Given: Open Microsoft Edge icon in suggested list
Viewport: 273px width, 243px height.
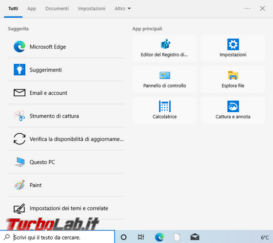Looking at the screenshot, I should point(19,47).
